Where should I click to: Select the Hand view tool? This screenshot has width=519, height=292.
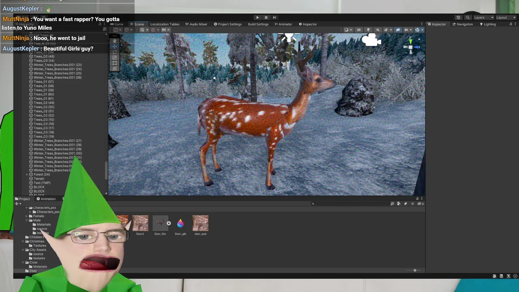pos(114,41)
